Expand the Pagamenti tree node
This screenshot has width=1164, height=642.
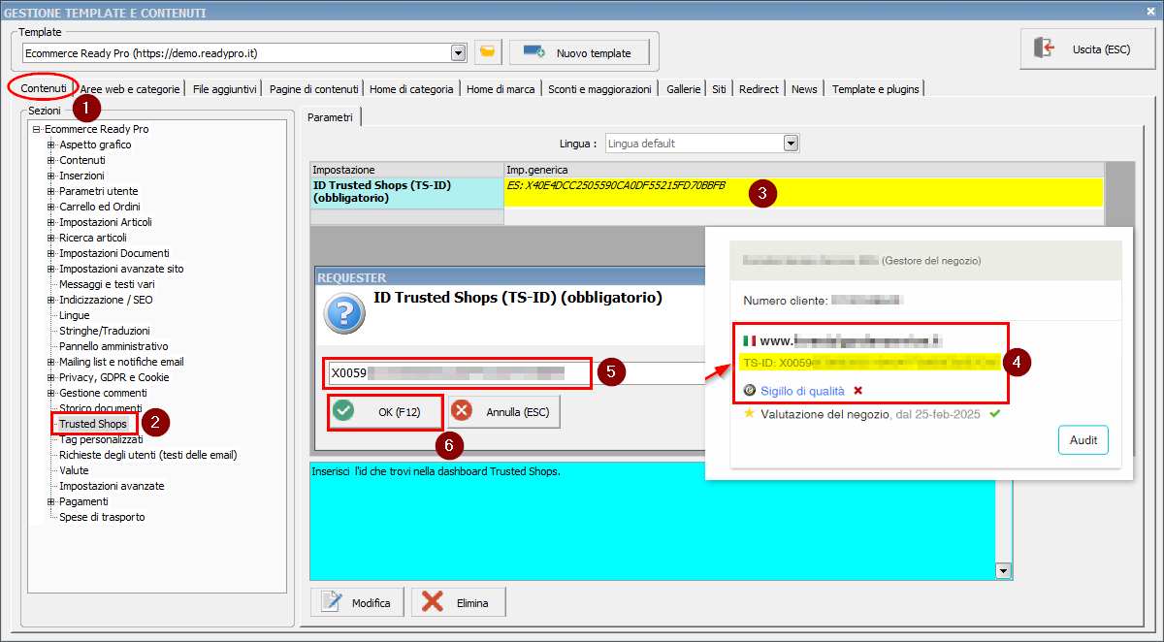(51, 501)
